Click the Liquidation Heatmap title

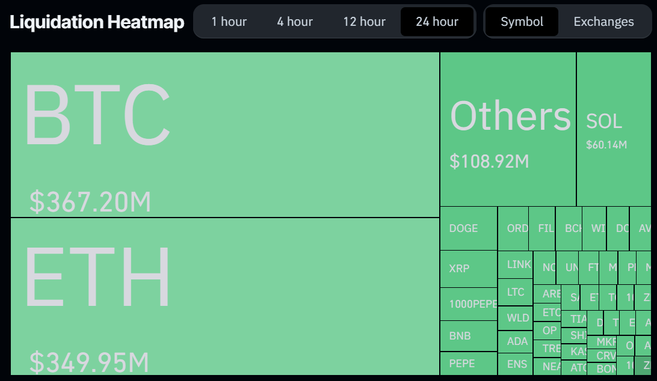point(97,22)
